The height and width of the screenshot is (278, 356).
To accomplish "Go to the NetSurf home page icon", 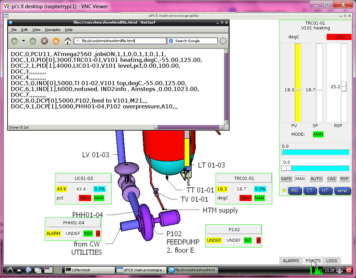I will (68, 41).
